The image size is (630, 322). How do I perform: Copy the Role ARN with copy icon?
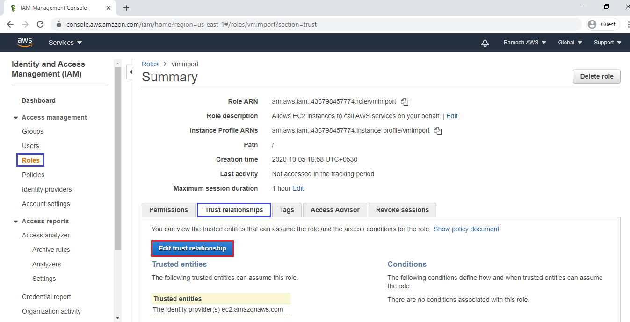[x=405, y=102]
